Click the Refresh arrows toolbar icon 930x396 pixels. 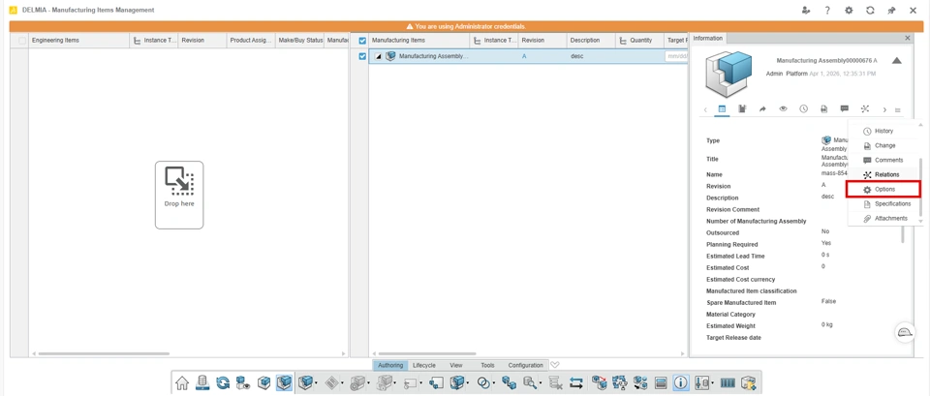(223, 383)
